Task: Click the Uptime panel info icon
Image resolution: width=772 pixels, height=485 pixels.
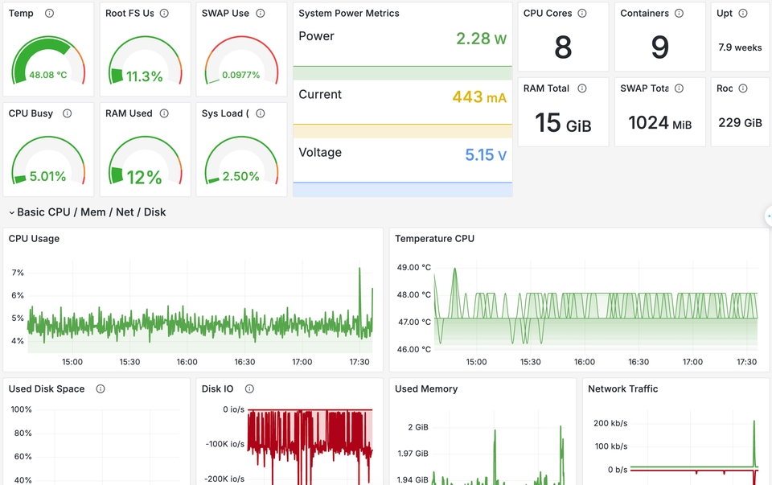Action: (x=742, y=14)
